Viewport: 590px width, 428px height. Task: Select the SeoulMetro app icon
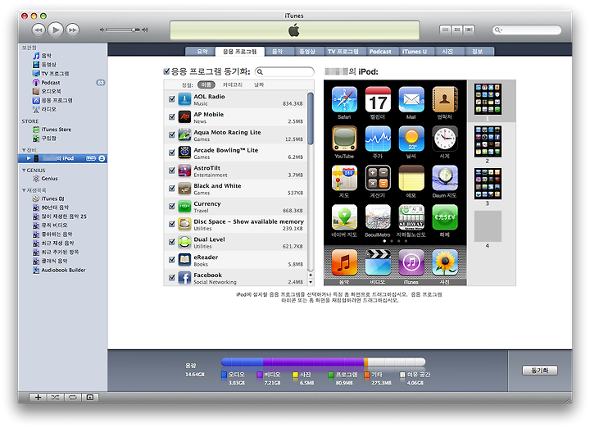378,217
